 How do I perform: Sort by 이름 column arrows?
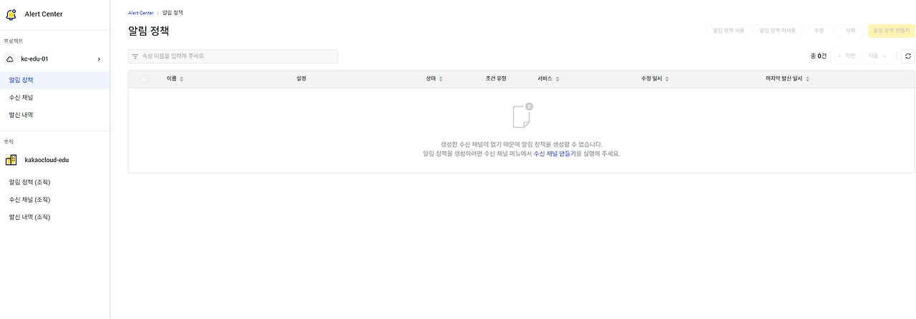click(x=181, y=79)
